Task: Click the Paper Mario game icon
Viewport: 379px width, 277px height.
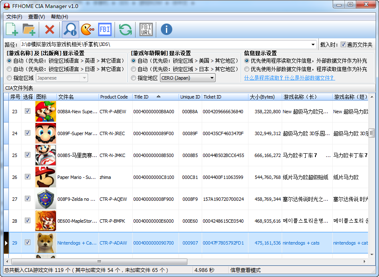Action: (45, 177)
